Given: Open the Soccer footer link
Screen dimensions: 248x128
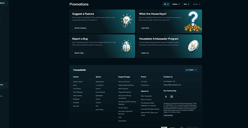Looking at the screenshot, I should (x=98, y=89).
